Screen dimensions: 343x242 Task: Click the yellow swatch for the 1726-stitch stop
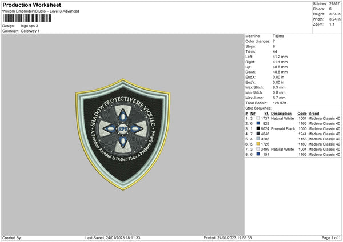pyautogui.click(x=258, y=144)
